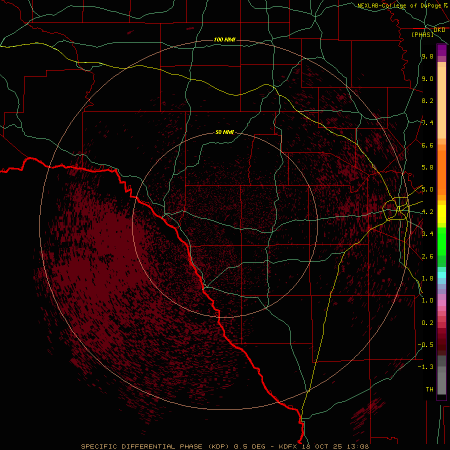Click the -0.5 value on the color scale
Viewport: 450px width, 450px height.
pos(425,345)
